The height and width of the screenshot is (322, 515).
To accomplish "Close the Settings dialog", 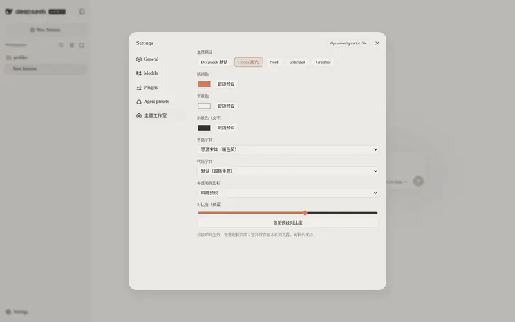I will (377, 43).
